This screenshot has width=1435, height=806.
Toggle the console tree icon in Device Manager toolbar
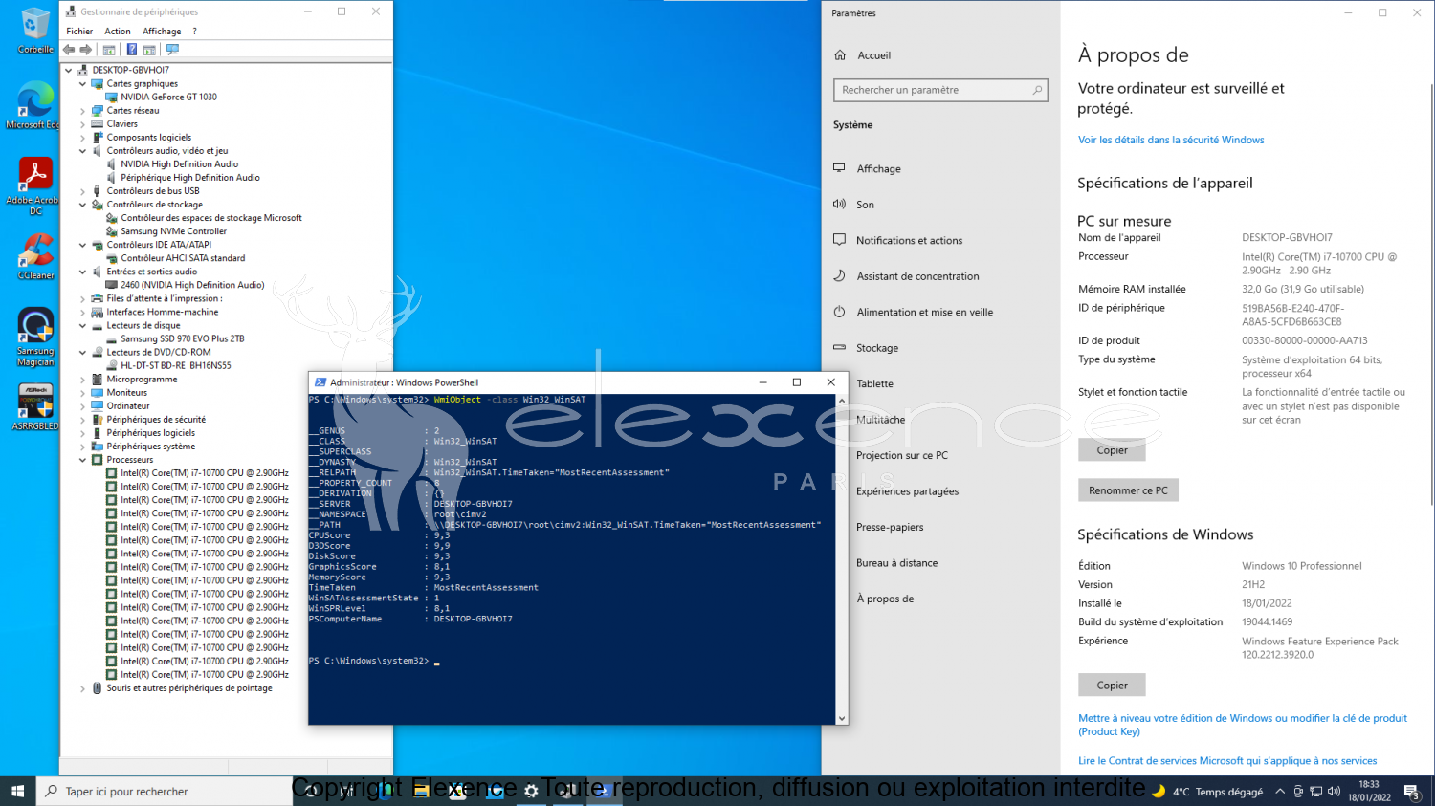(x=109, y=50)
